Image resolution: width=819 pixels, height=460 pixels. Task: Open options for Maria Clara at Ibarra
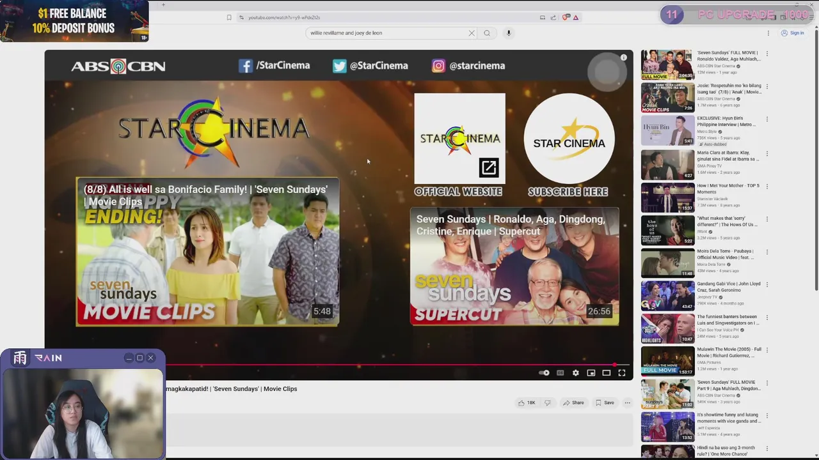click(x=767, y=153)
